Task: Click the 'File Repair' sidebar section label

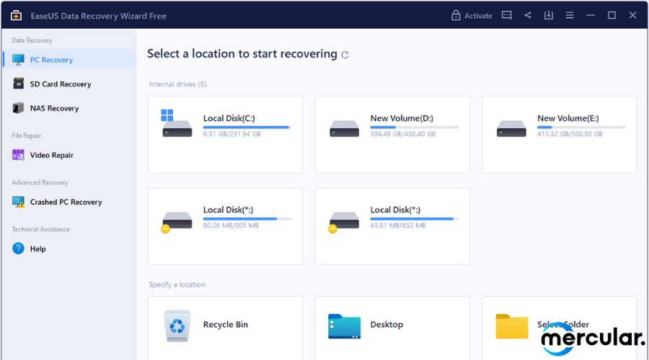Action: [27, 135]
